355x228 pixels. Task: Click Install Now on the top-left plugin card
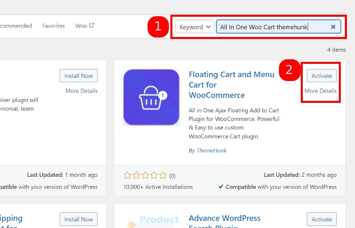coord(79,76)
